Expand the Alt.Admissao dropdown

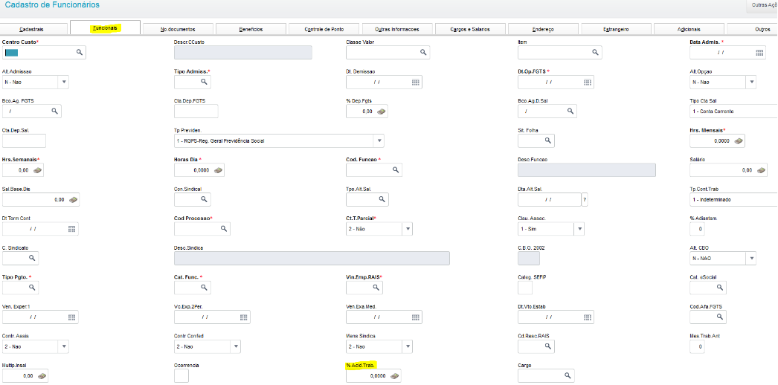pyautogui.click(x=63, y=82)
